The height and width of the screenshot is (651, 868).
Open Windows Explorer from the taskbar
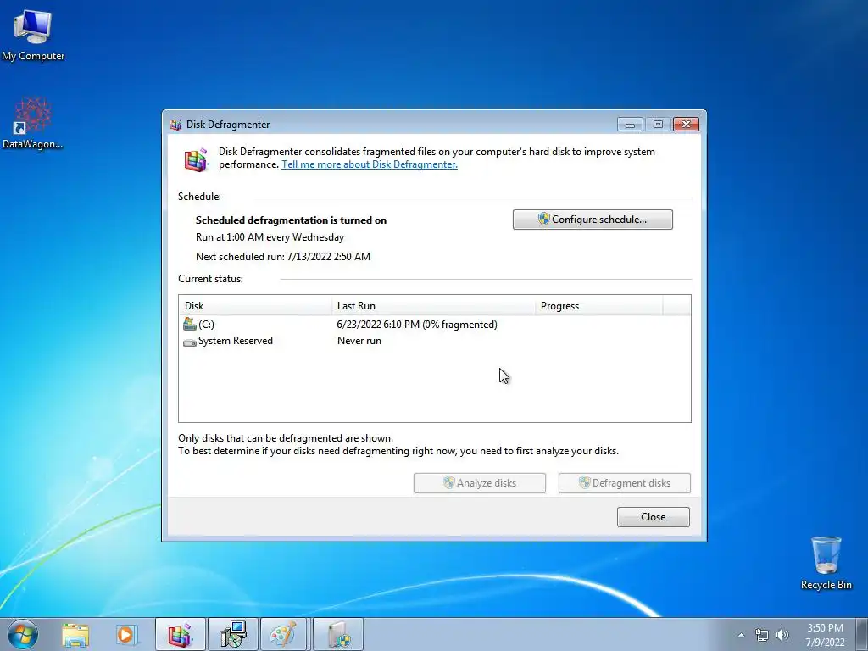pyautogui.click(x=75, y=634)
